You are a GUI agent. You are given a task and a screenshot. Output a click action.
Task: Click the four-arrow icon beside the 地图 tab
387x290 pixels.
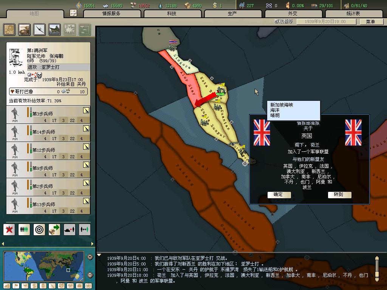click(x=73, y=13)
